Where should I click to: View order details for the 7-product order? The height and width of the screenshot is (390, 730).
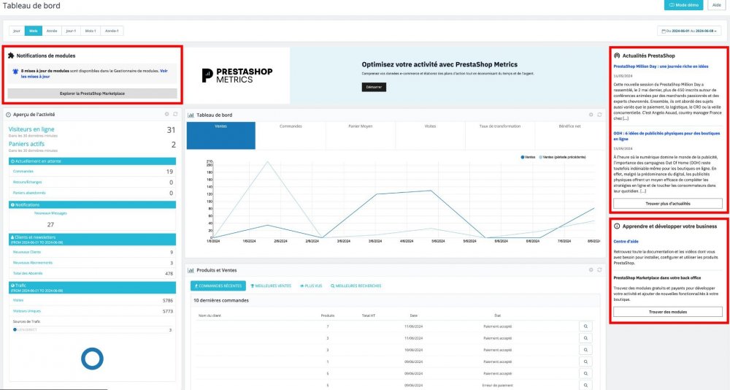585,326
